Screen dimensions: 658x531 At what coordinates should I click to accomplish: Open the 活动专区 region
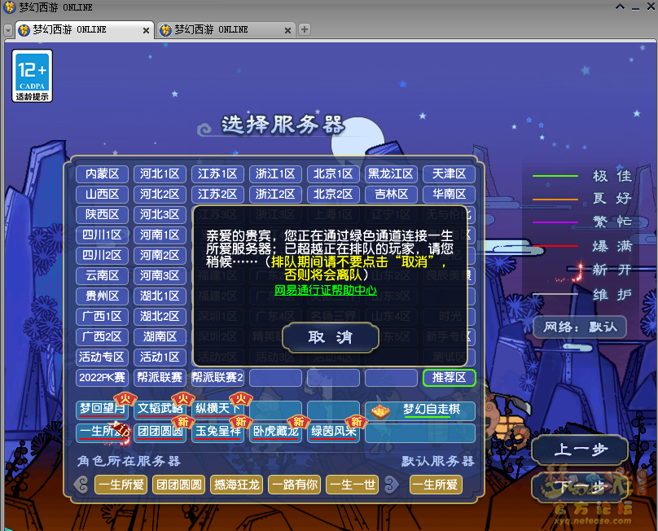point(102,357)
